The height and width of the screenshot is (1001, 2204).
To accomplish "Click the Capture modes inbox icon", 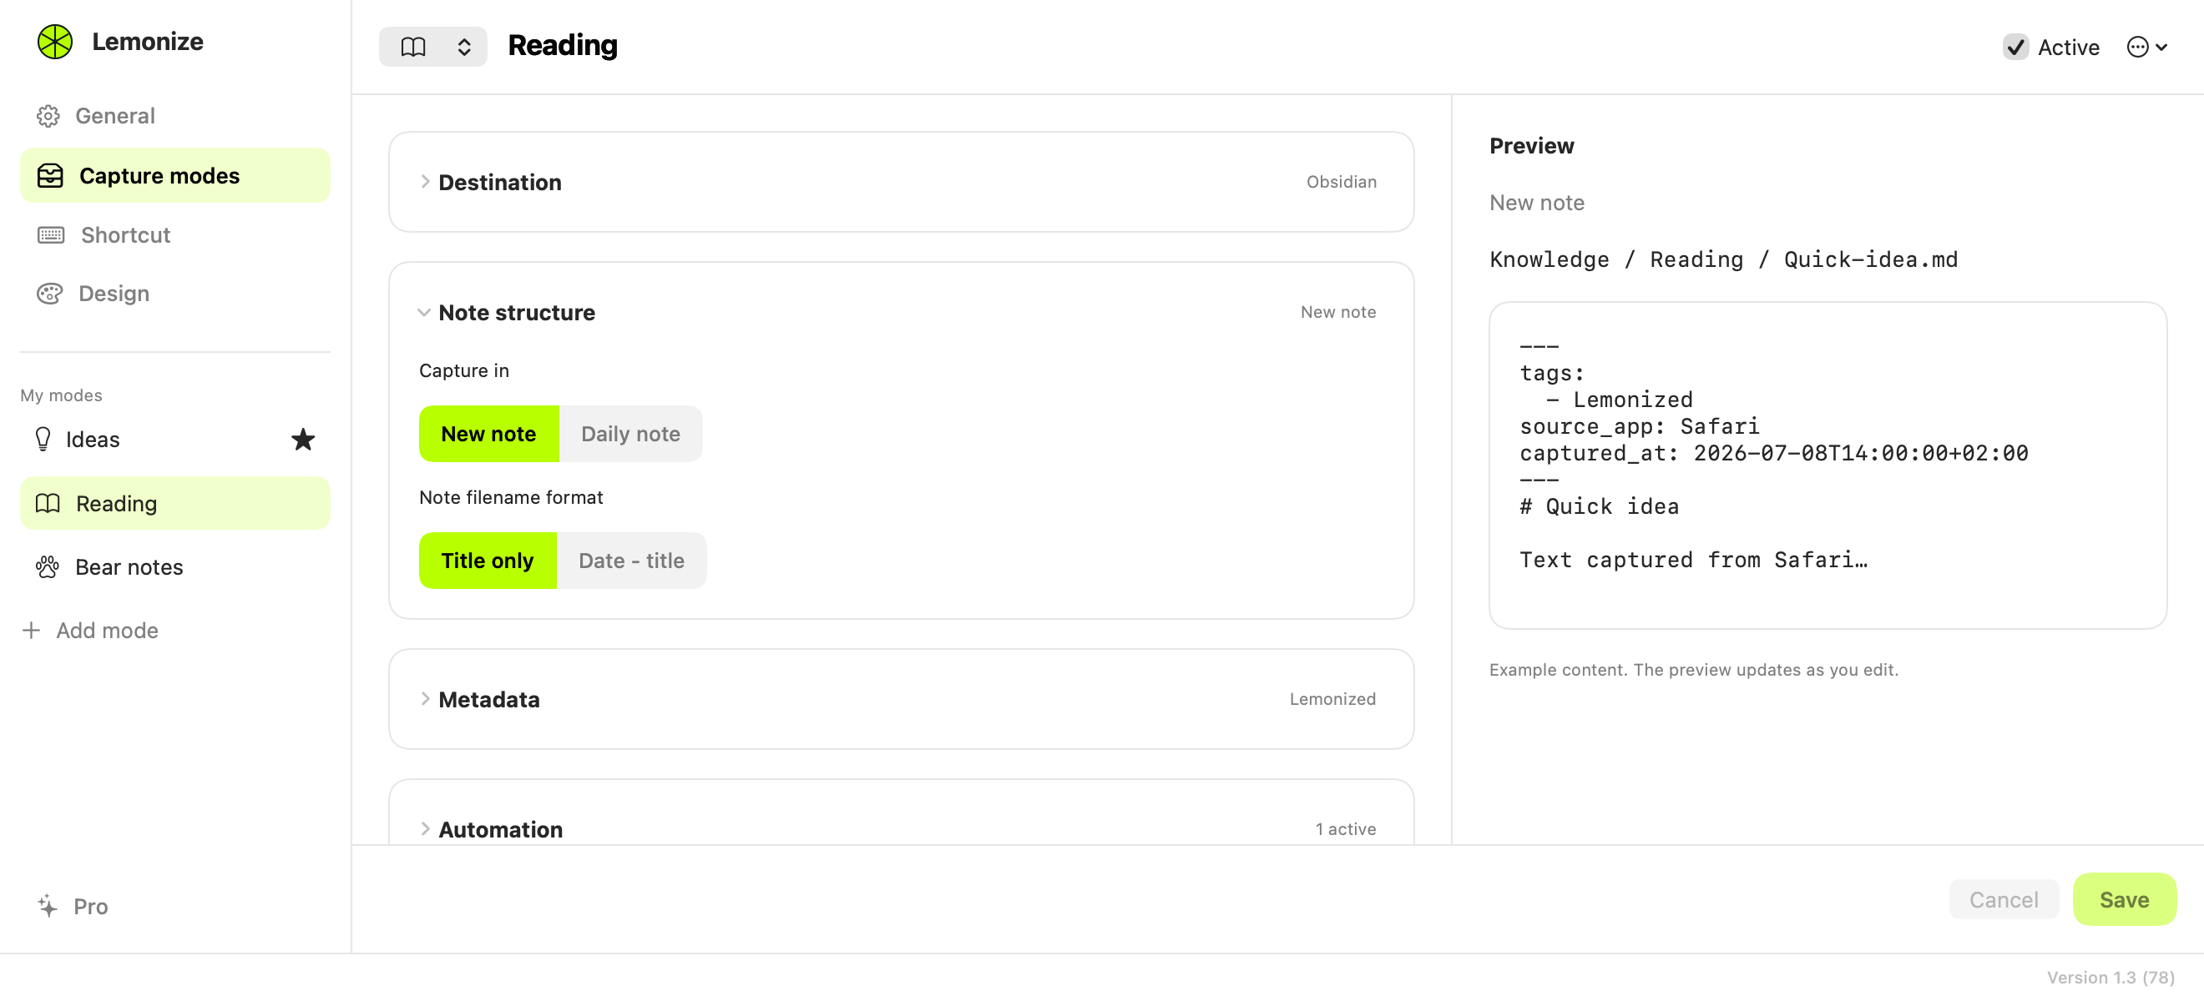I will (50, 175).
